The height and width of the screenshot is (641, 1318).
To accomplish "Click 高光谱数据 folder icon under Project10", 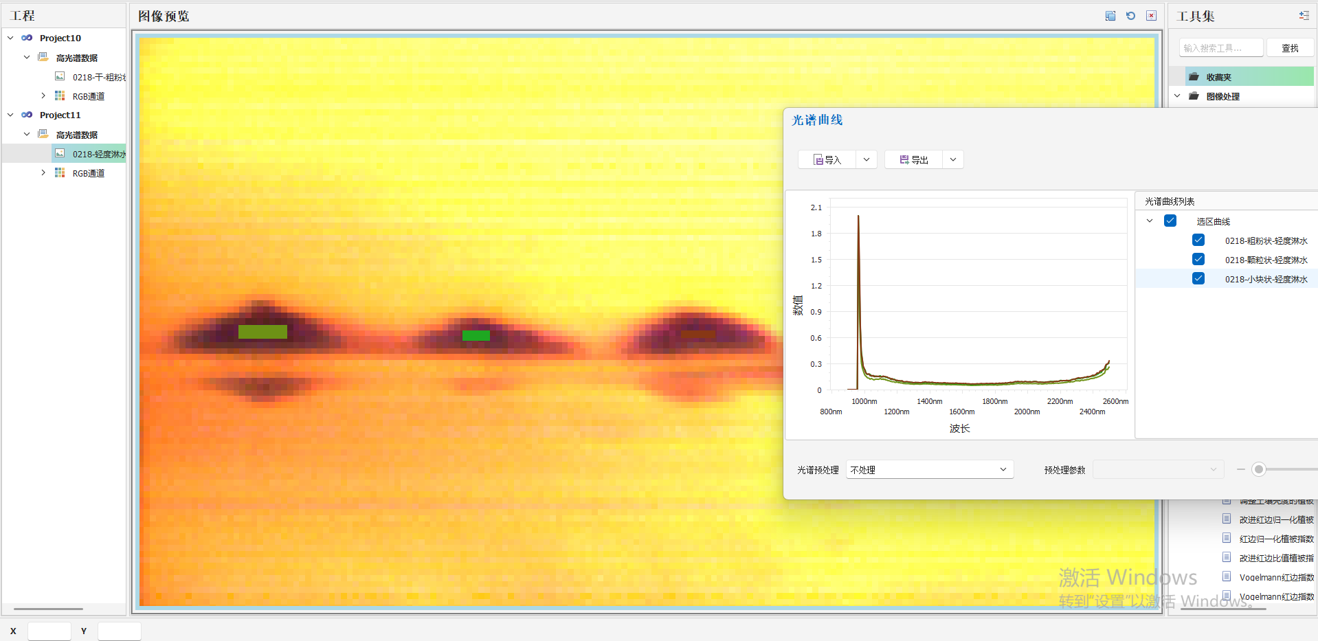I will pos(43,57).
